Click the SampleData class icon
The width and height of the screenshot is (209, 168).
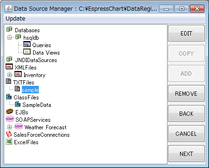[18, 104]
